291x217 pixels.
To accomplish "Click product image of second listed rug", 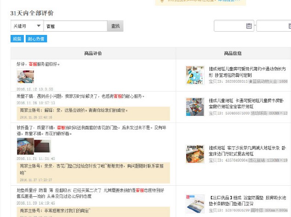I will tap(195, 107).
